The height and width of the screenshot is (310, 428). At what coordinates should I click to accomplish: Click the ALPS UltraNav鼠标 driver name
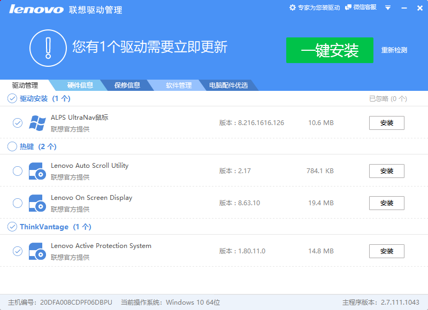(79, 118)
